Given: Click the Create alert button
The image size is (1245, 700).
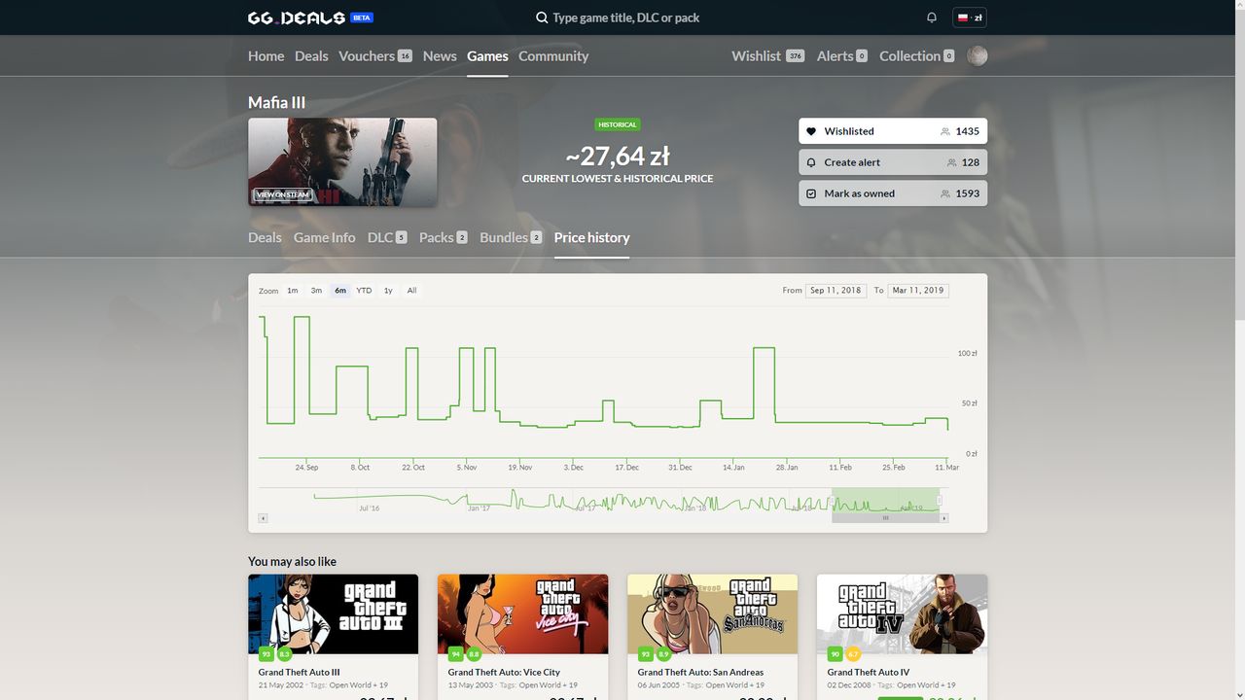Looking at the screenshot, I should click(x=893, y=162).
